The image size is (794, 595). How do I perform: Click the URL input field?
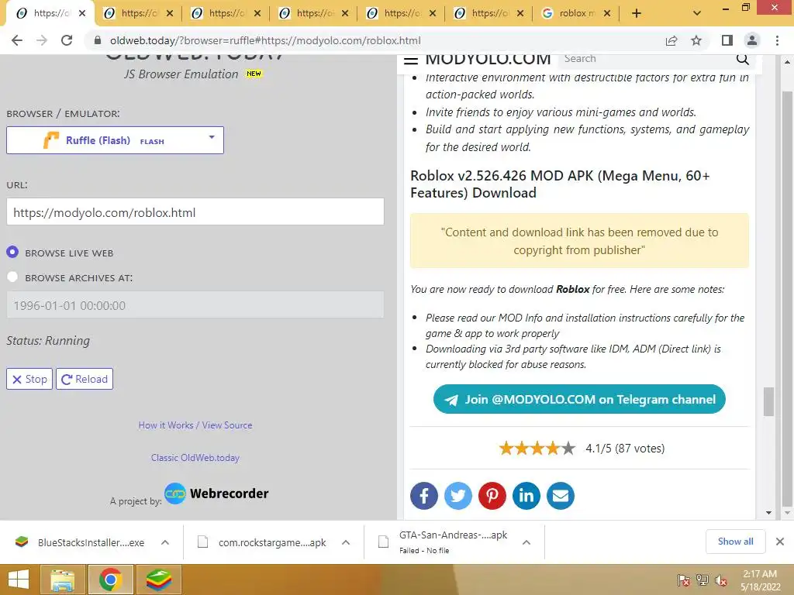click(195, 212)
